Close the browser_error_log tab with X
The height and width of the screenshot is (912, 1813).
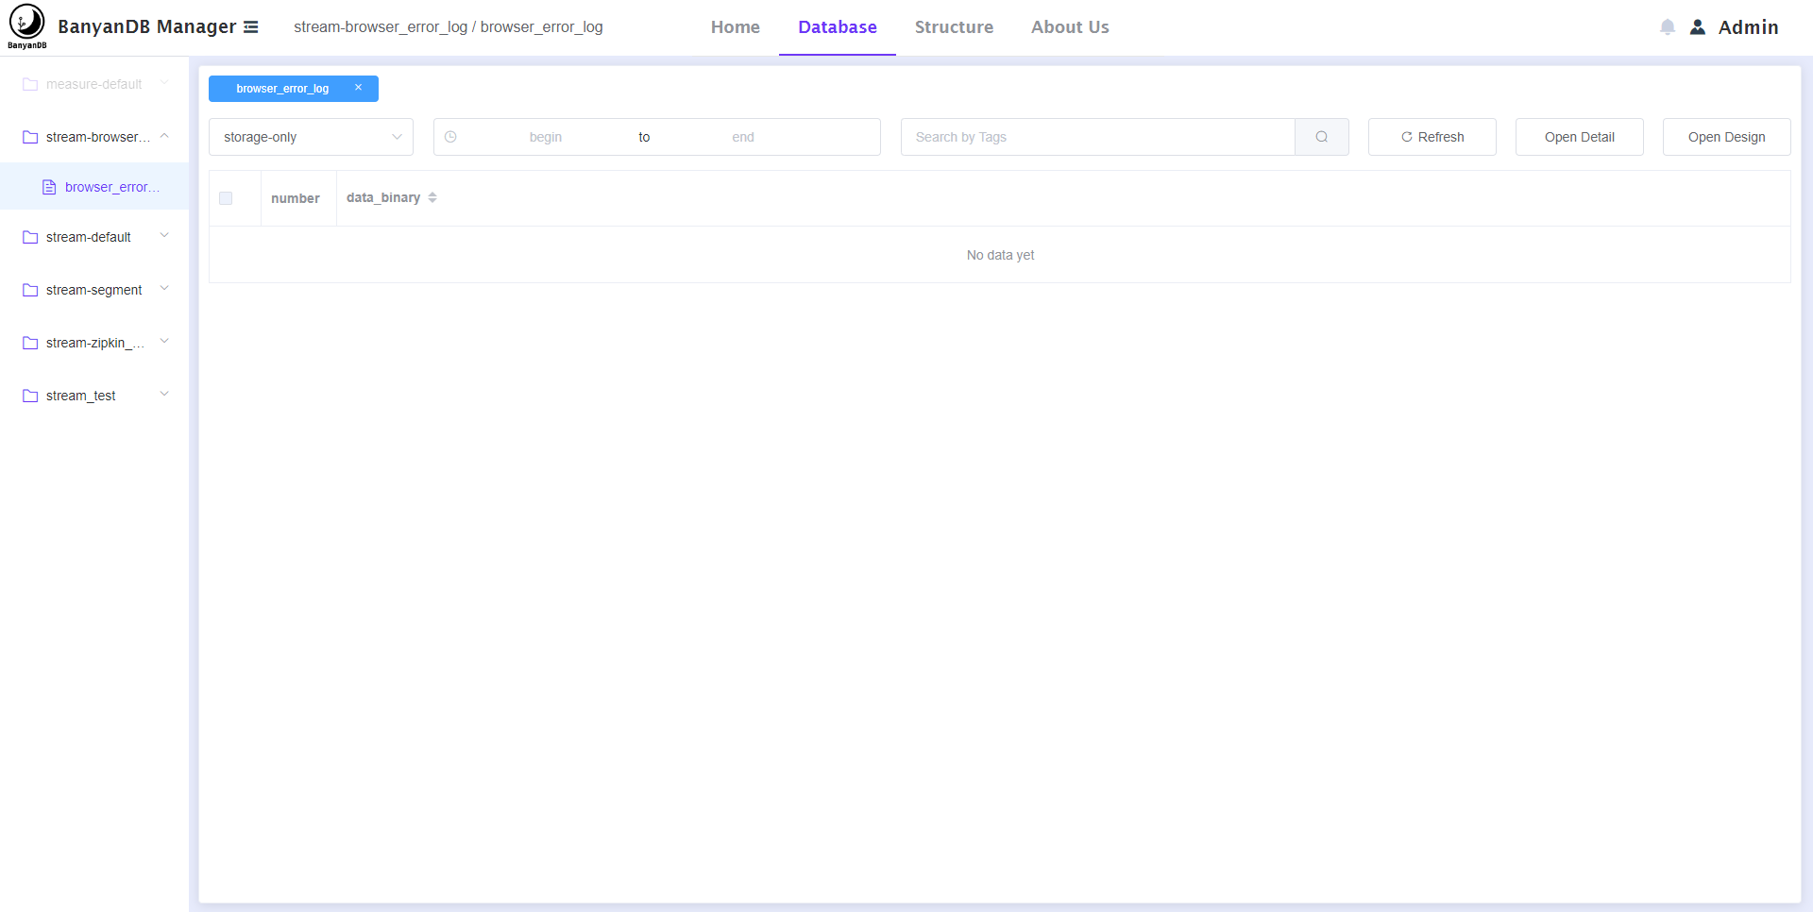click(x=359, y=88)
